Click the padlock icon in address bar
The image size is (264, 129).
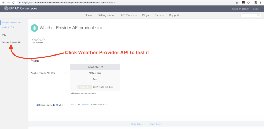click(x=20, y=3)
